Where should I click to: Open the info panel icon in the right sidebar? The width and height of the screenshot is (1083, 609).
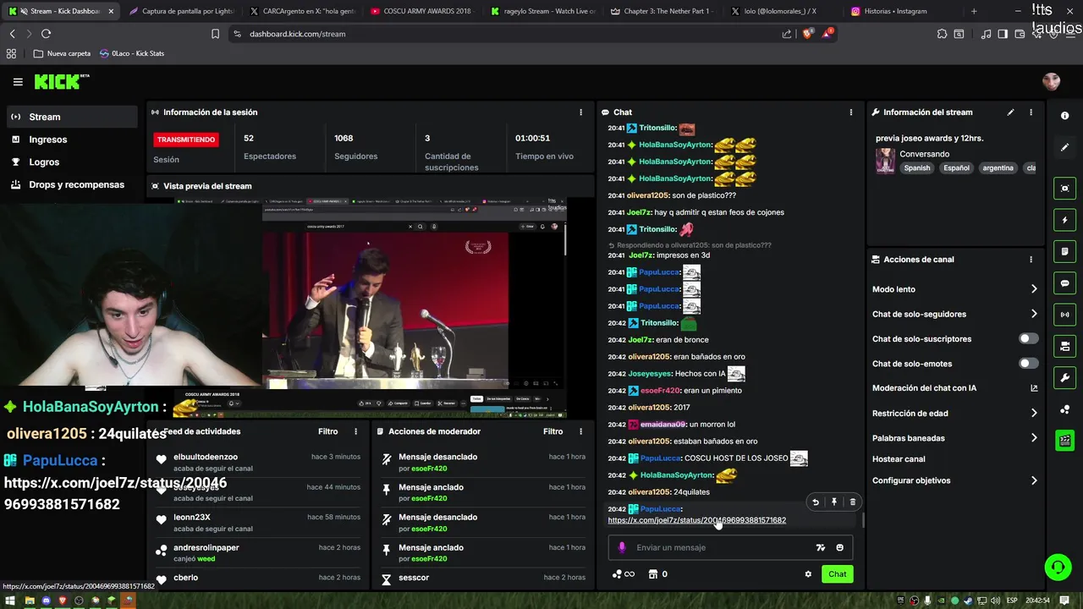pyautogui.click(x=1065, y=116)
